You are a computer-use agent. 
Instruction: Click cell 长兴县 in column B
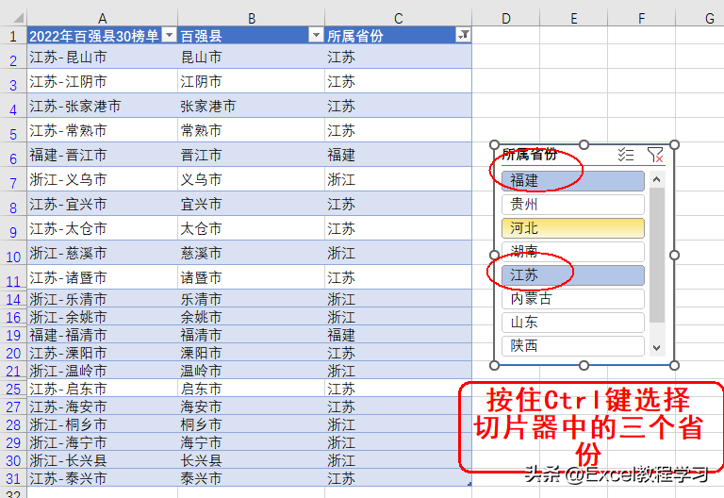[x=251, y=460]
